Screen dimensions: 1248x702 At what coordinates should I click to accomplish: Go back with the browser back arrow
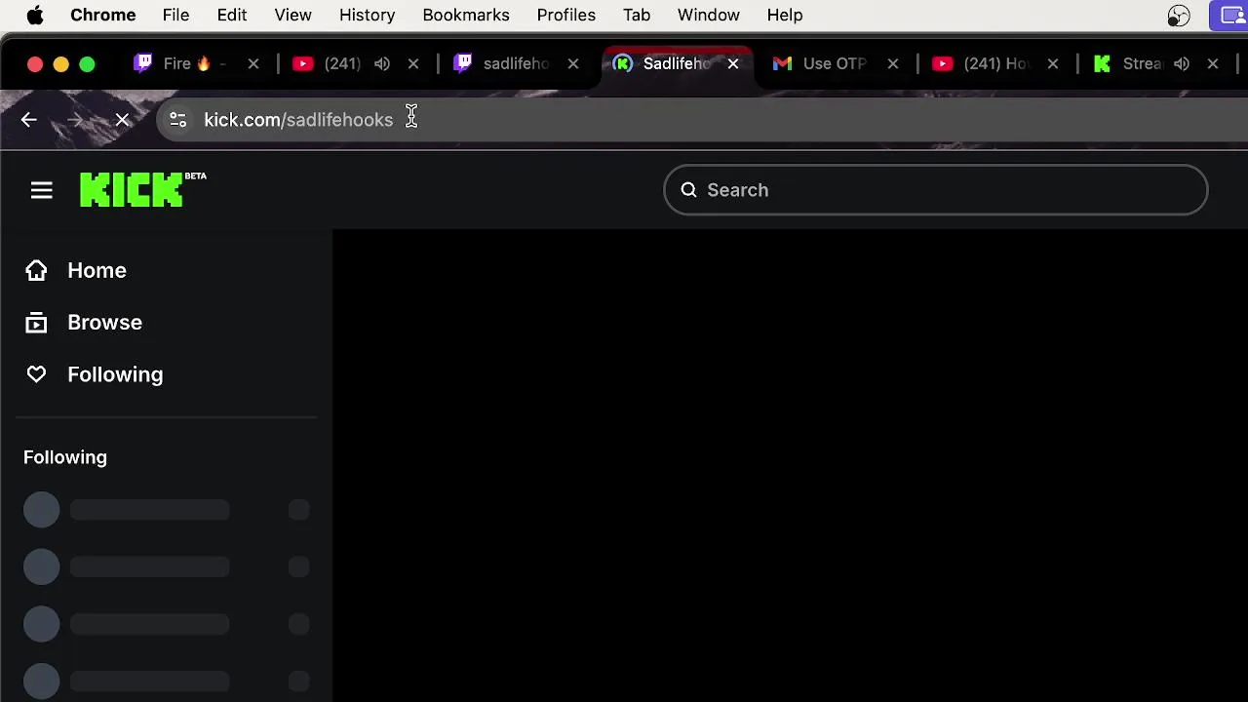click(x=28, y=120)
